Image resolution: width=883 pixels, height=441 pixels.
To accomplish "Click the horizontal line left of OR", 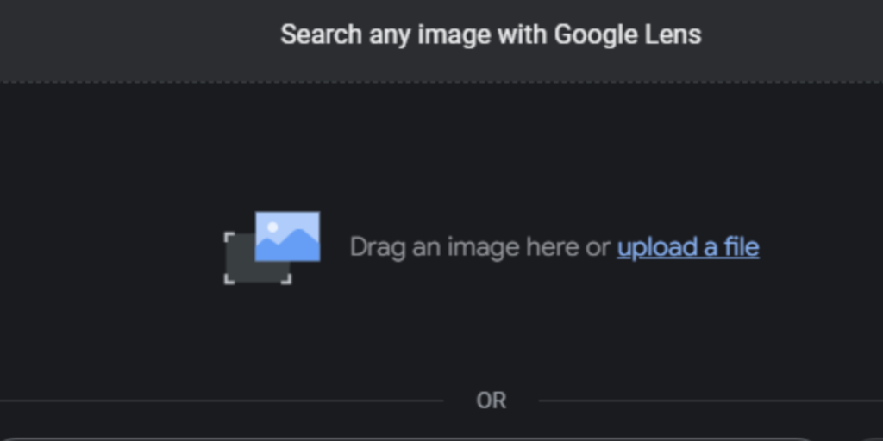I will [222, 401].
